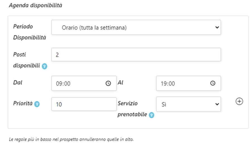The width and height of the screenshot is (250, 152).
Task: Click the note about rules below the panel
Action: (x=71, y=139)
